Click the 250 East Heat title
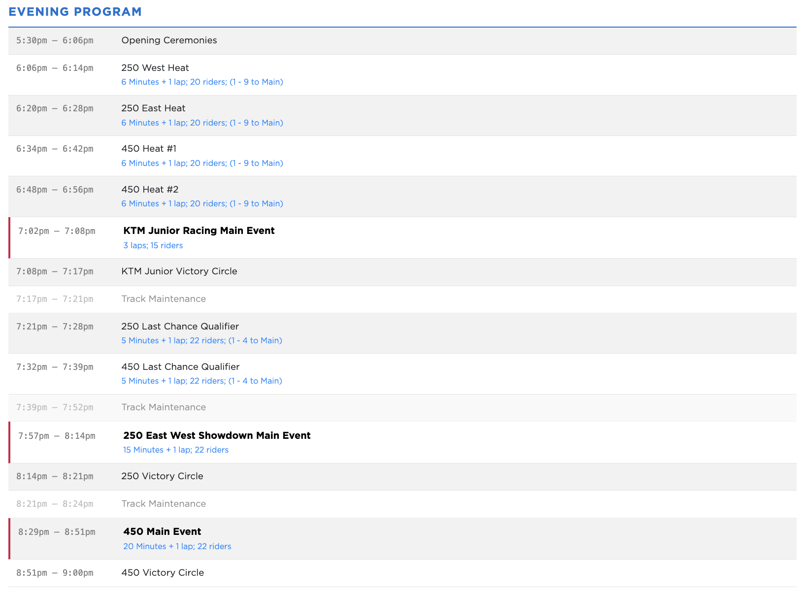 153,108
